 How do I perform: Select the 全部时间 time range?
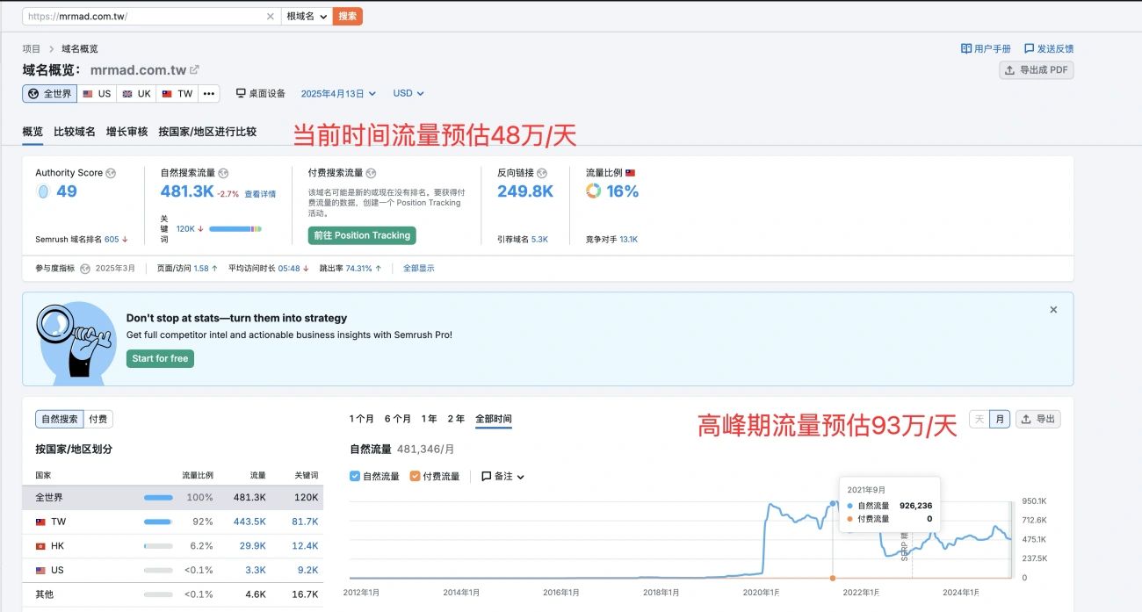(x=494, y=419)
